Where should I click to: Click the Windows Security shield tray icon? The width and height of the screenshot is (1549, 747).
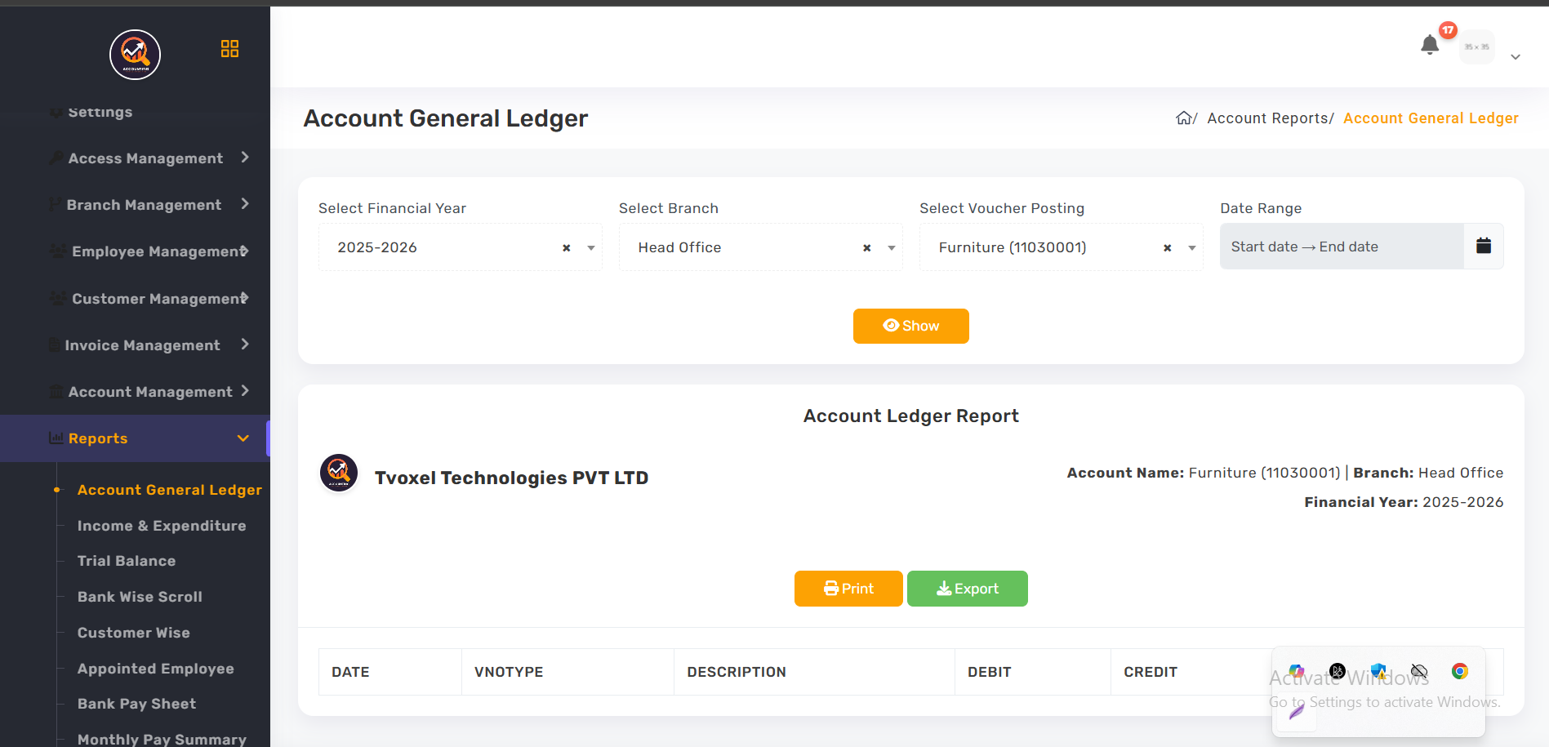tap(1378, 671)
